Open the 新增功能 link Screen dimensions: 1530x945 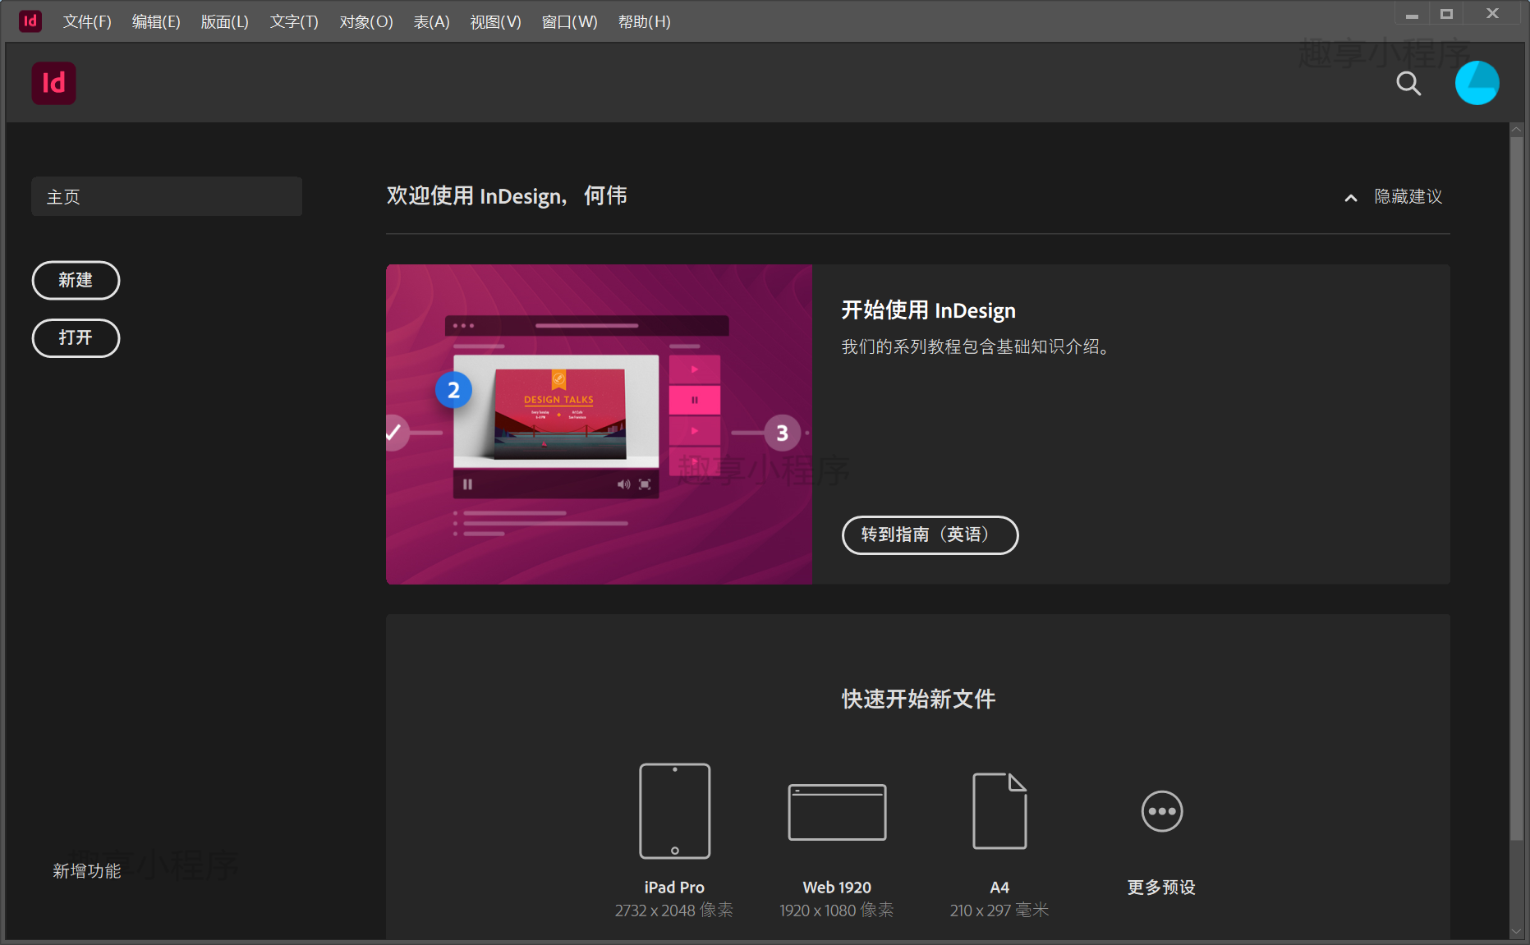pos(86,870)
